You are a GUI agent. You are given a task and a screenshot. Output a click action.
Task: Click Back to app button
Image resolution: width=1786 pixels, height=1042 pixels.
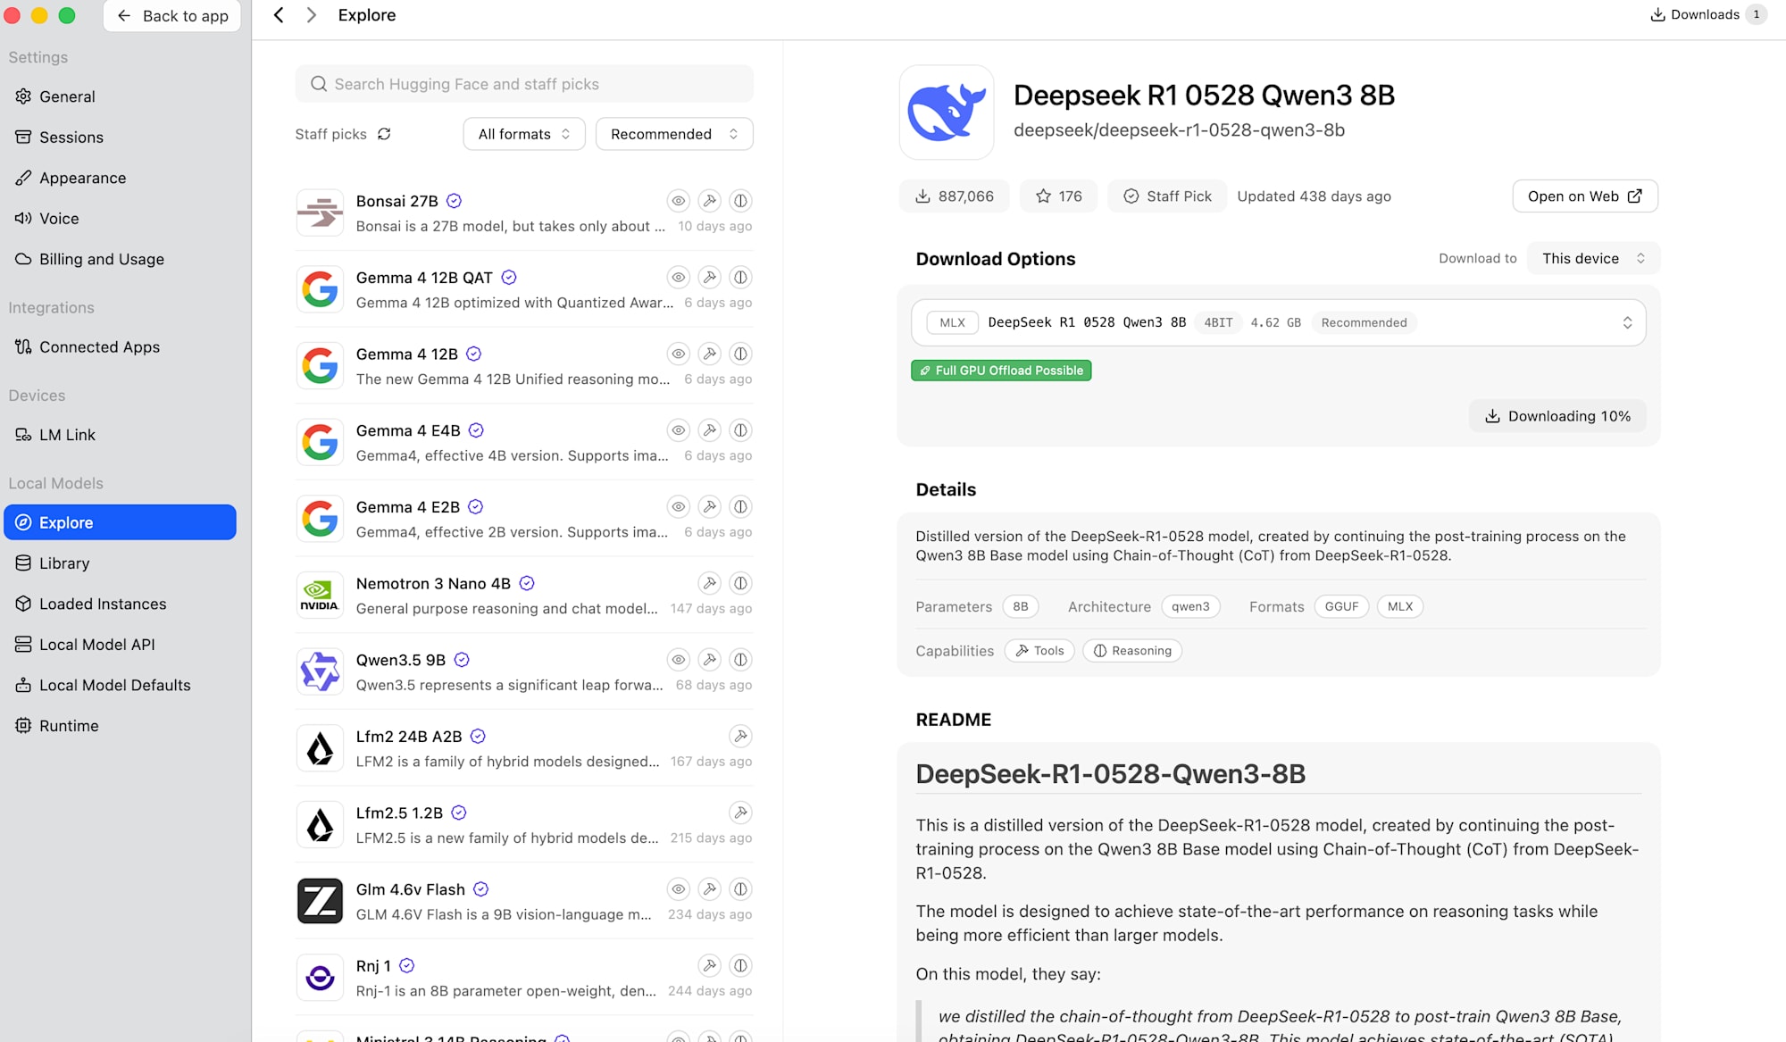coord(172,16)
